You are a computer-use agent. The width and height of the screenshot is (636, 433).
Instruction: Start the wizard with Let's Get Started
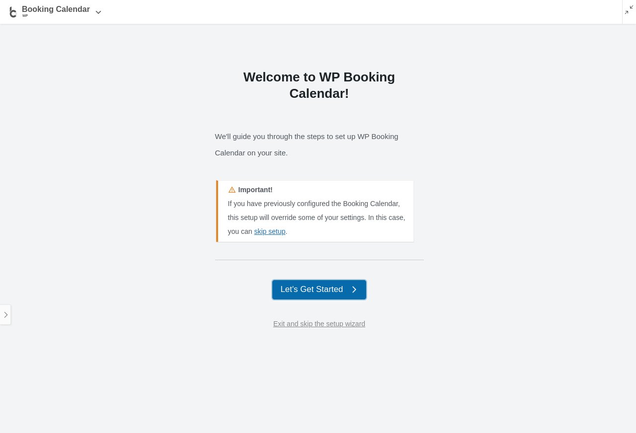[319, 289]
